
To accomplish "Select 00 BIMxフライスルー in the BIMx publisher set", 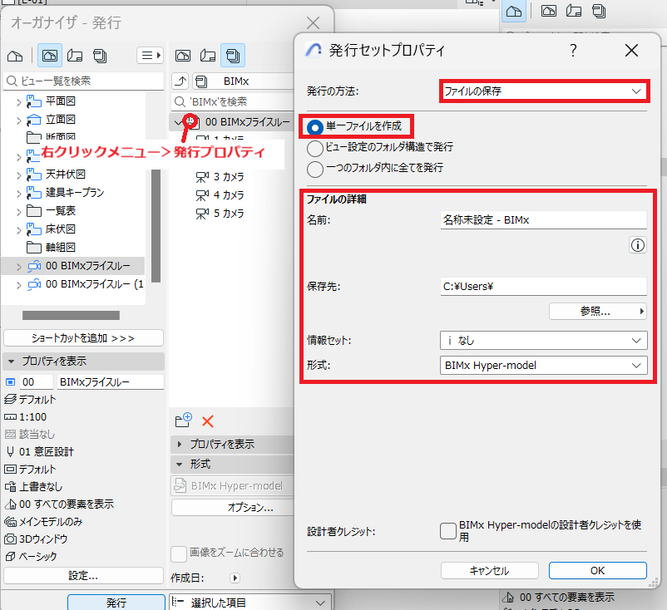I will point(247,122).
